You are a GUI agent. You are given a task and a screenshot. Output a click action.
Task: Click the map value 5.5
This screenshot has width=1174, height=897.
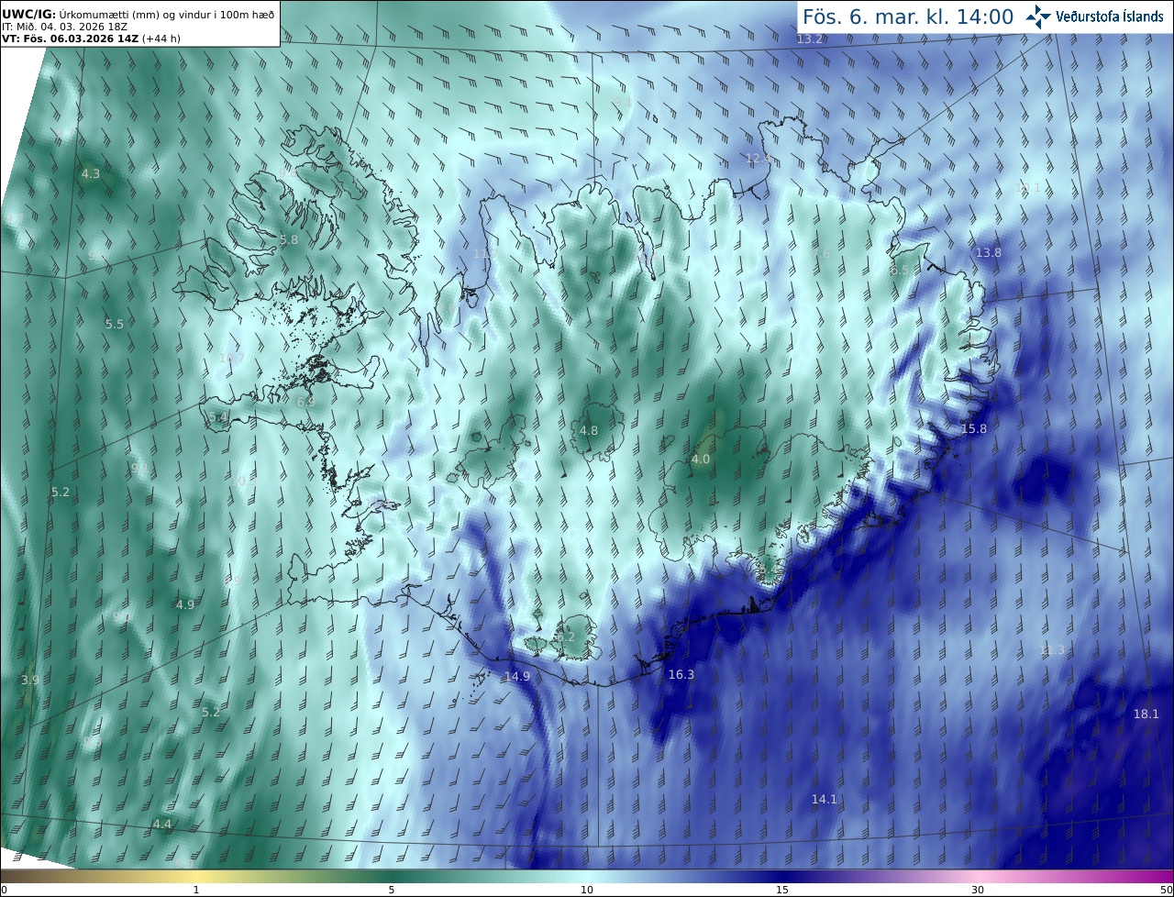[x=114, y=324]
